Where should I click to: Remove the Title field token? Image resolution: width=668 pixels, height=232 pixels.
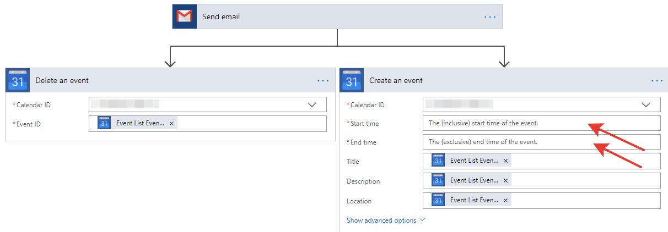click(x=505, y=161)
